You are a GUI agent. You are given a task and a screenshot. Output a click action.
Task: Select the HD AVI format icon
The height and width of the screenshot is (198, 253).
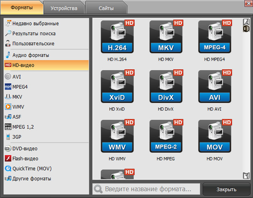215,87
